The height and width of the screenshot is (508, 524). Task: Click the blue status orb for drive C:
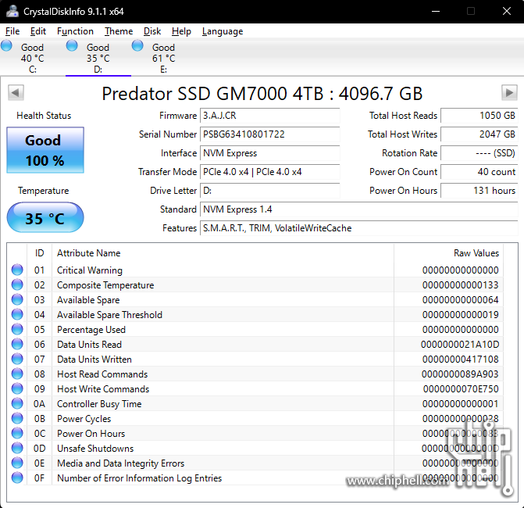(x=6, y=45)
